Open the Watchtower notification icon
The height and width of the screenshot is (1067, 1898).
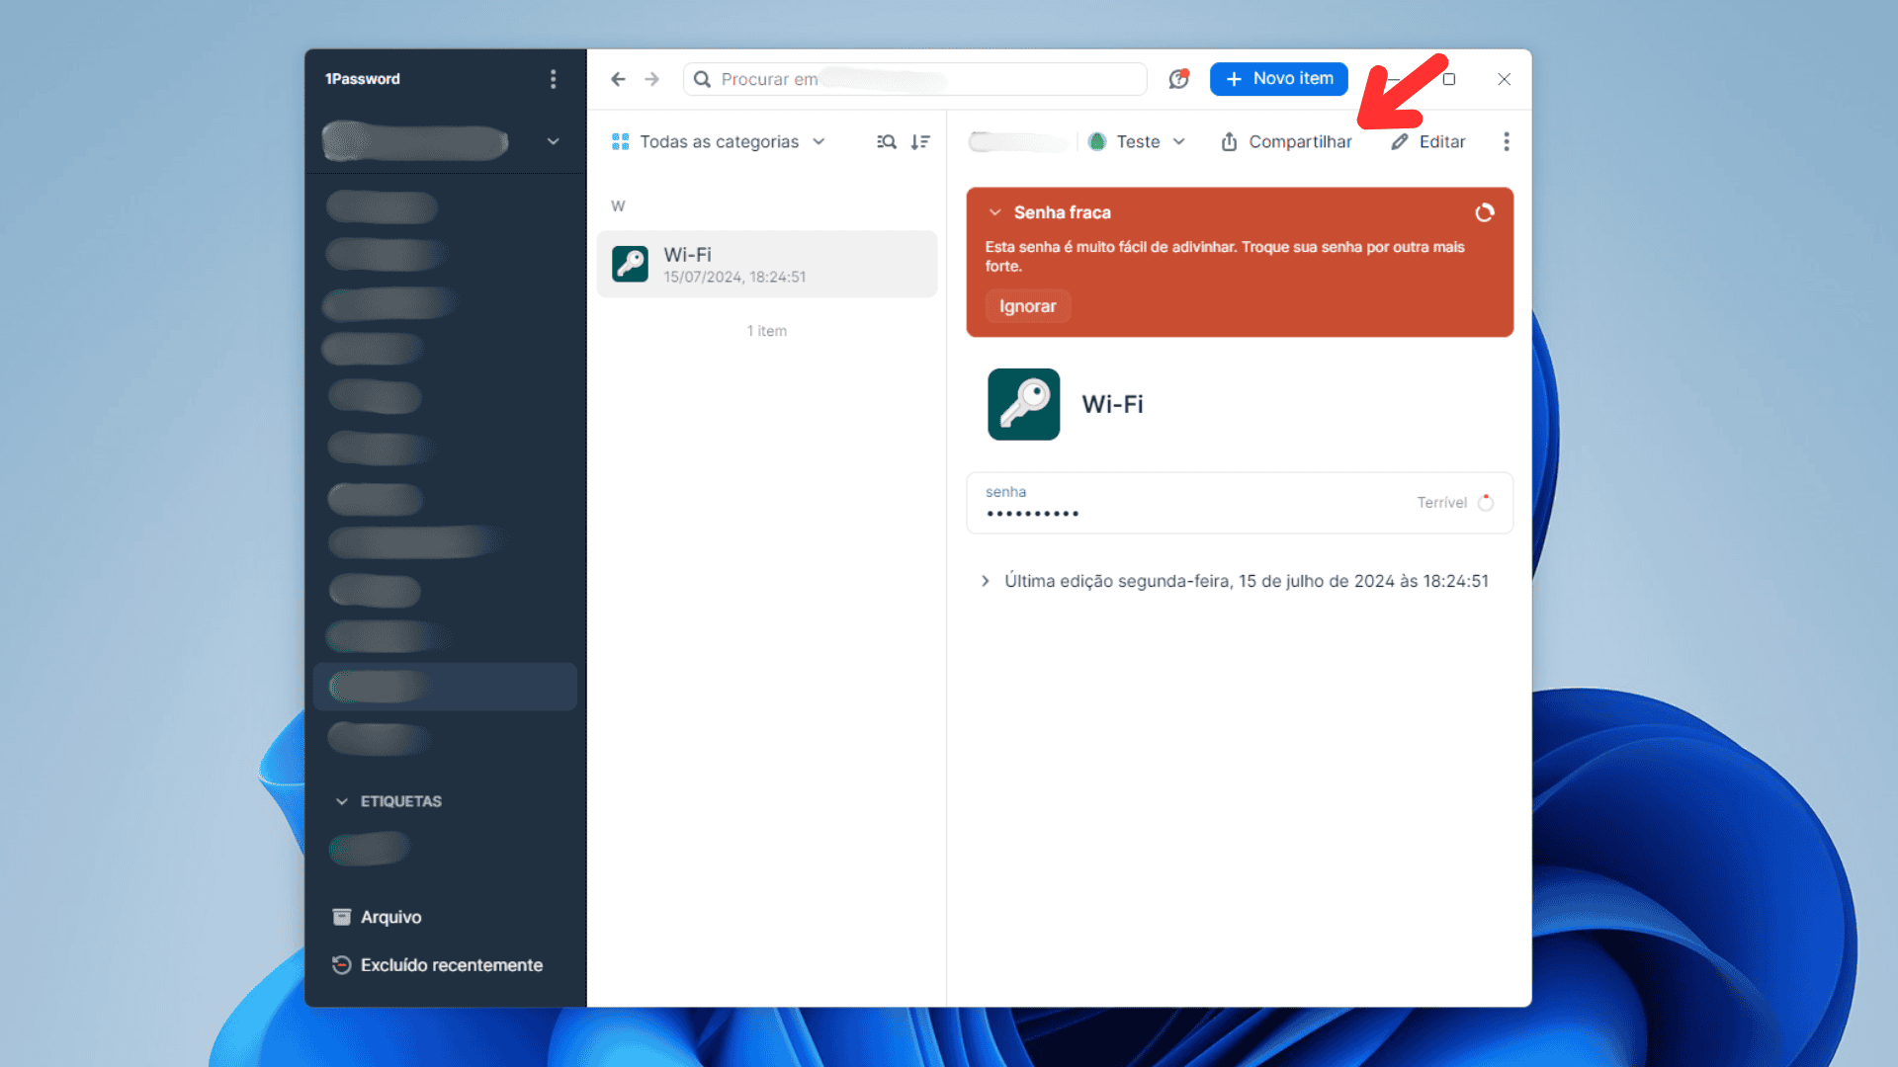pyautogui.click(x=1178, y=79)
